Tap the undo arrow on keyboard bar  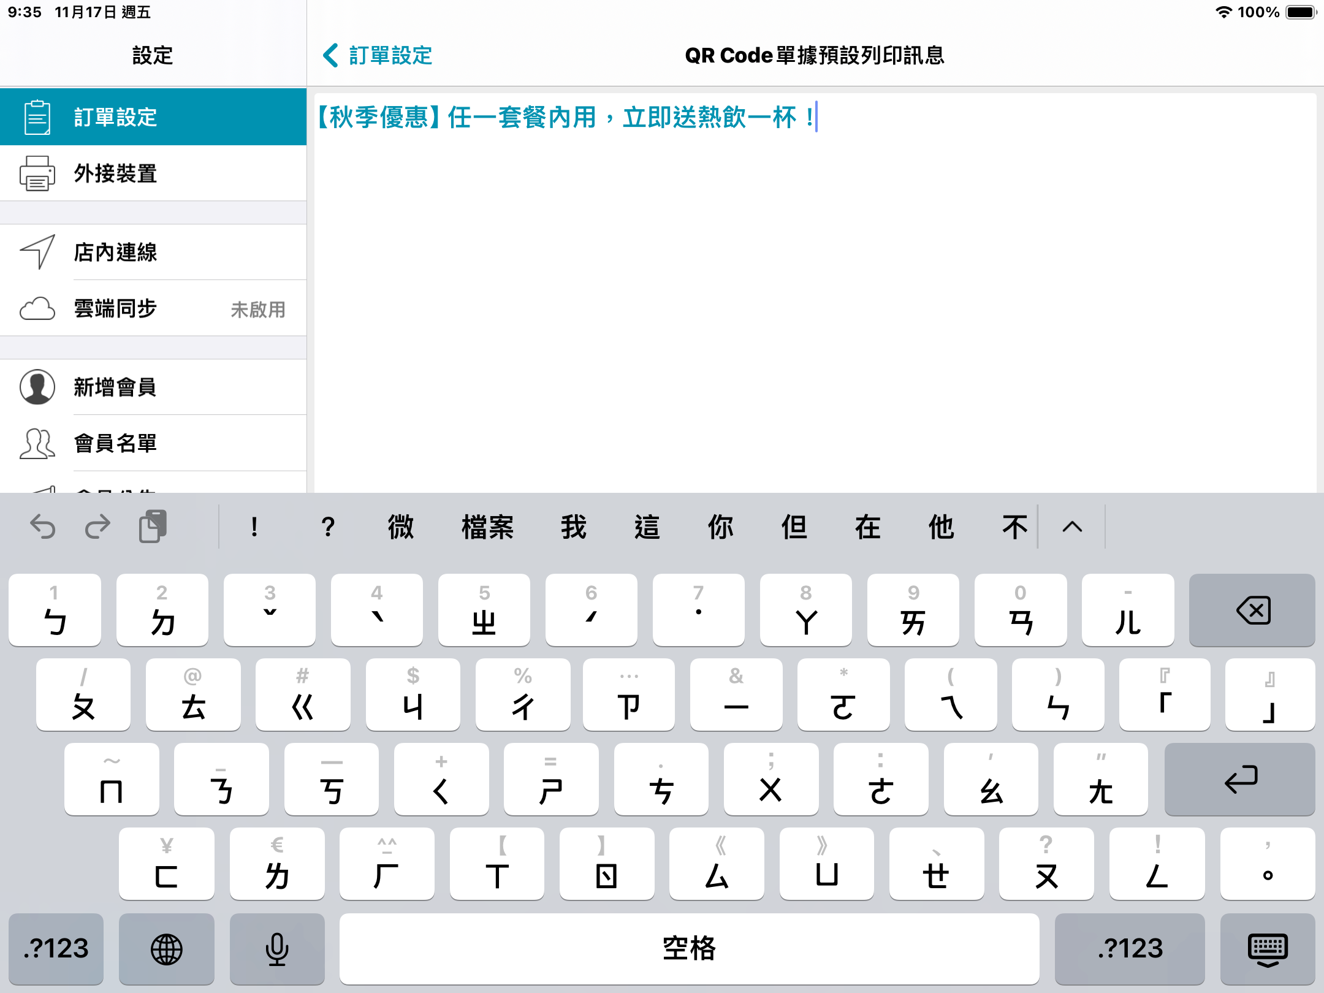(44, 526)
